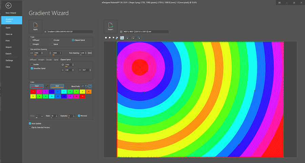305x163 pixels.
Task: Click the diameter icon beside 2192
Action: click(x=63, y=65)
